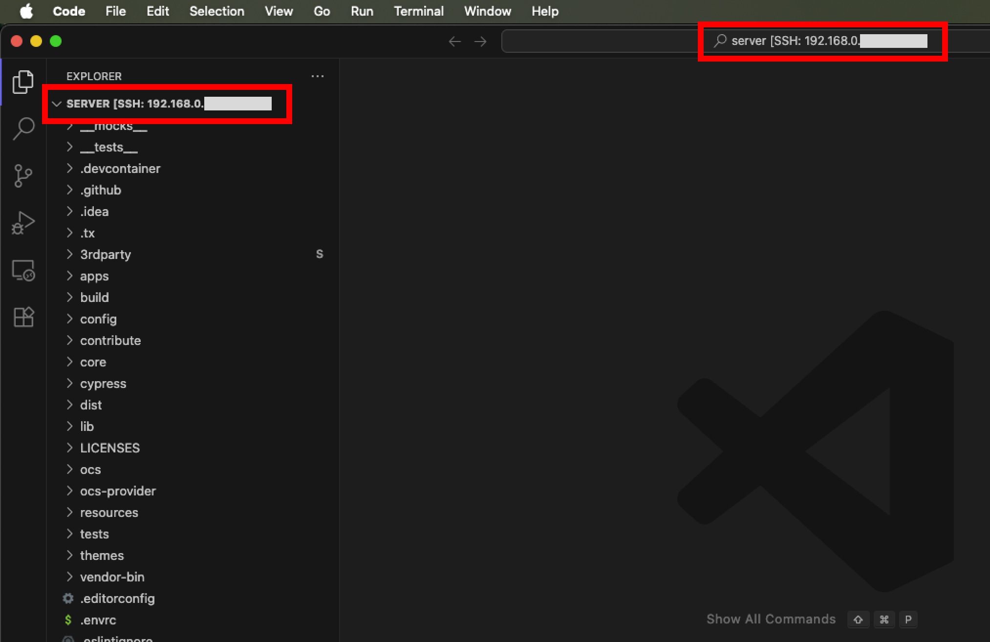Viewport: 990px width, 642px height.
Task: Open Explorer more actions ellipsis
Action: click(318, 76)
